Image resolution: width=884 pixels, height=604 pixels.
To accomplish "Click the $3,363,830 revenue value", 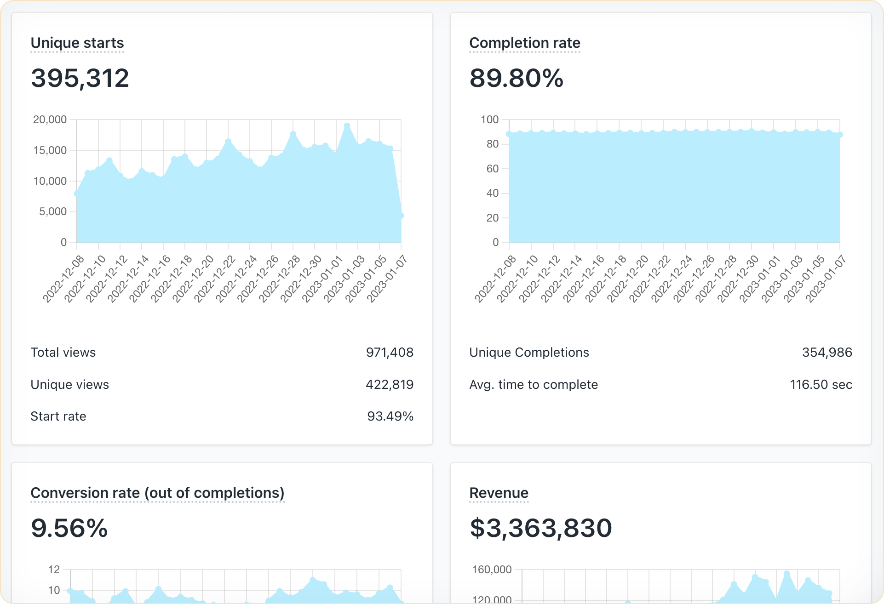I will click(x=540, y=528).
